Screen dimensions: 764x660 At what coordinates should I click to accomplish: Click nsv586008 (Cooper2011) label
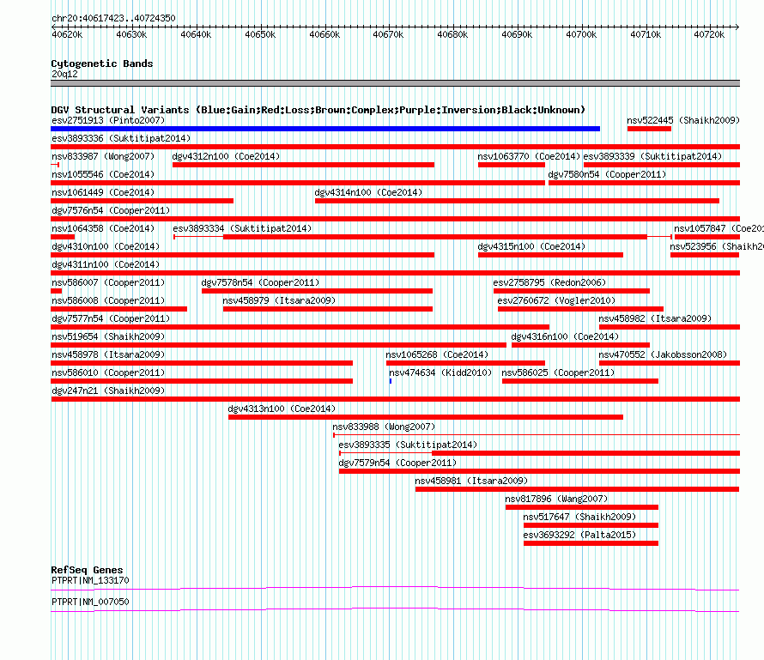[x=108, y=300]
